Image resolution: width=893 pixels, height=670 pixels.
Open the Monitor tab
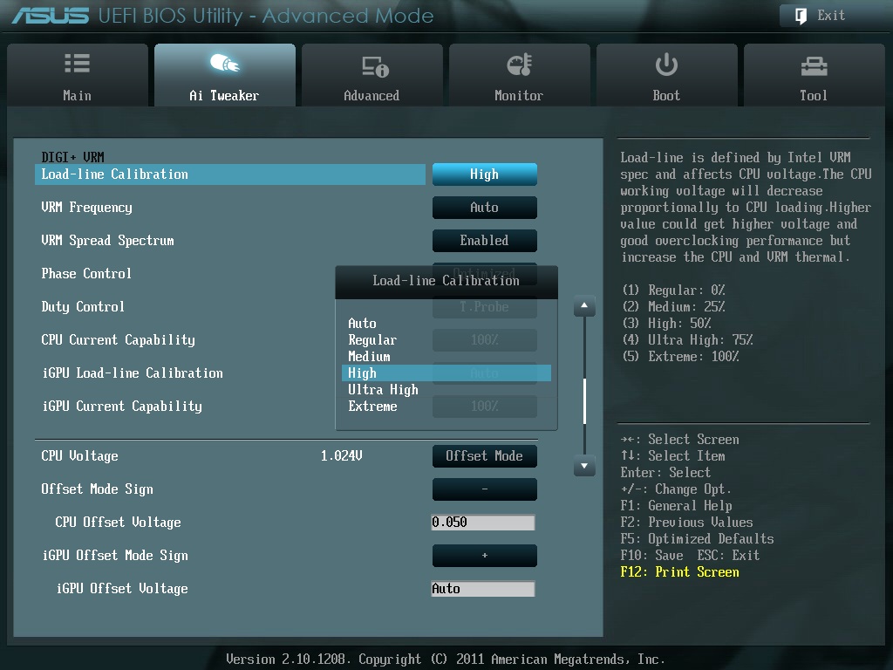(520, 75)
